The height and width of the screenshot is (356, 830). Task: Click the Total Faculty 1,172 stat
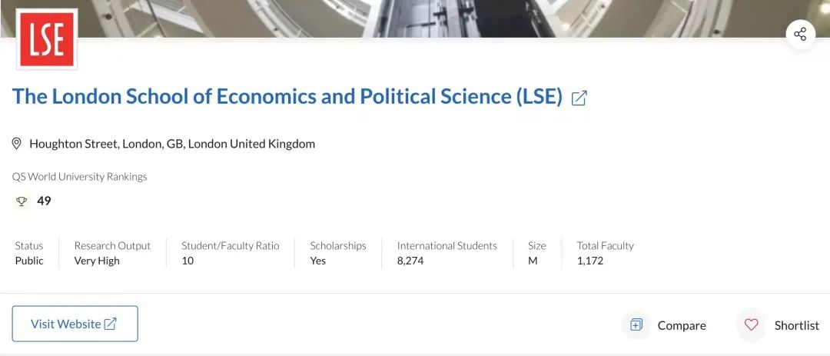tap(605, 253)
